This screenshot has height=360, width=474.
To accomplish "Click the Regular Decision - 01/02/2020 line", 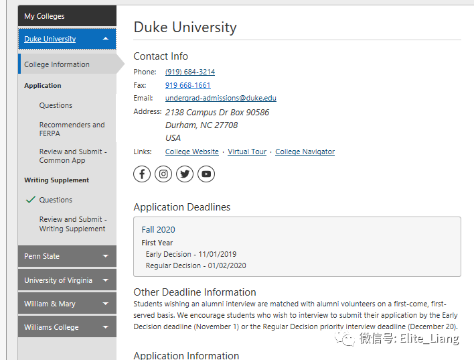I will pyautogui.click(x=196, y=265).
